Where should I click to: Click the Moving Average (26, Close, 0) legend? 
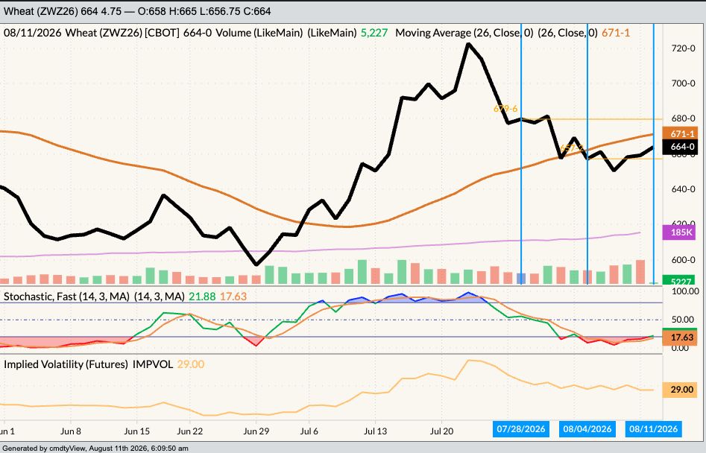tap(464, 33)
